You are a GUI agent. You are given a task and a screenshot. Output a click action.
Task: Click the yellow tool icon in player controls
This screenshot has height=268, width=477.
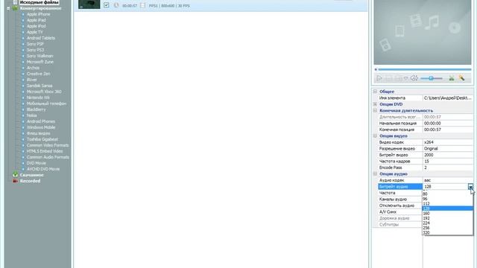point(462,78)
